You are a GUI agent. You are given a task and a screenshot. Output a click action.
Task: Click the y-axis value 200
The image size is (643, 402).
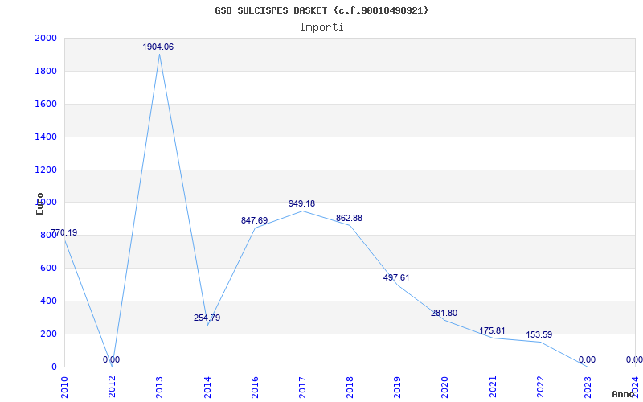(49, 334)
